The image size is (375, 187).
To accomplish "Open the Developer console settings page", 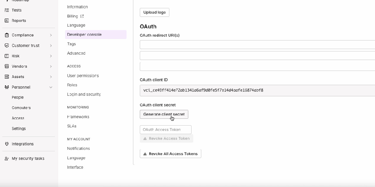I will tap(84, 35).
